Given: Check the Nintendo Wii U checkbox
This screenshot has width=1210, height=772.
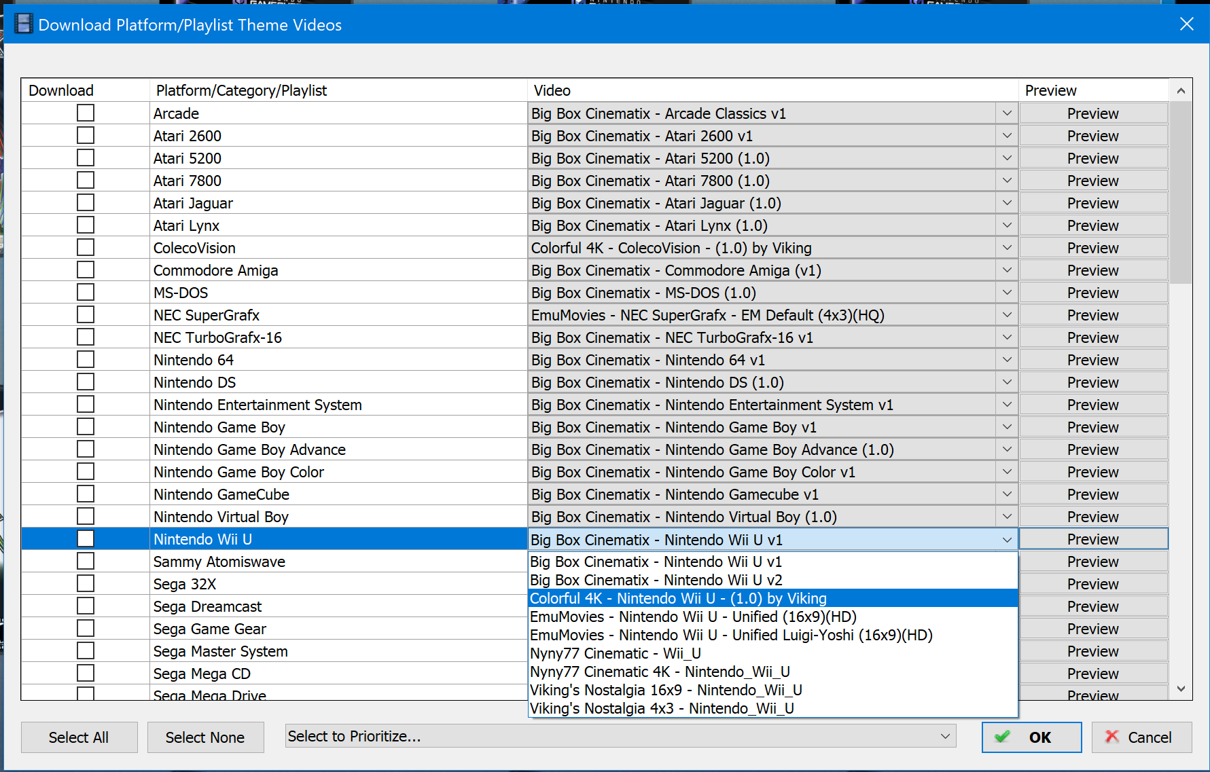Looking at the screenshot, I should pos(86,538).
